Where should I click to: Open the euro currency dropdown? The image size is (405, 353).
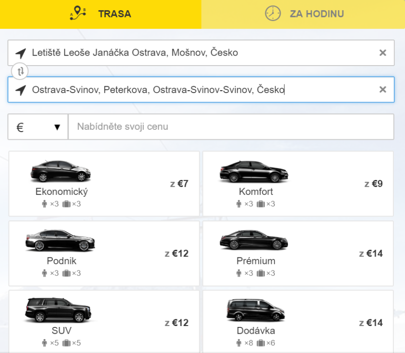coord(38,127)
